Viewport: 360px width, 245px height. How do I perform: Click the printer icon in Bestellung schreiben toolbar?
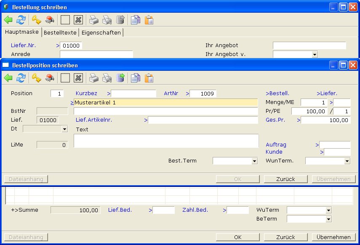pos(93,20)
